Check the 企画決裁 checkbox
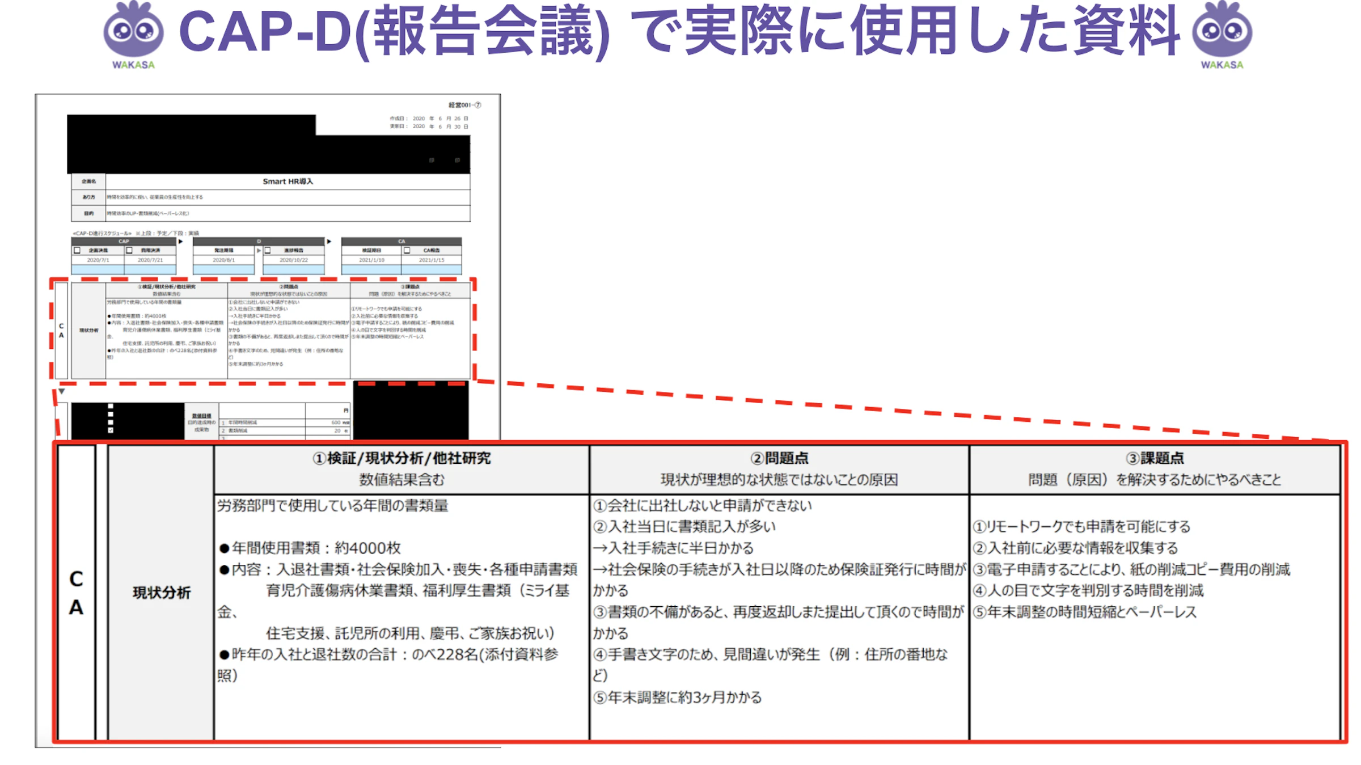This screenshot has height=765, width=1361. pos(76,251)
